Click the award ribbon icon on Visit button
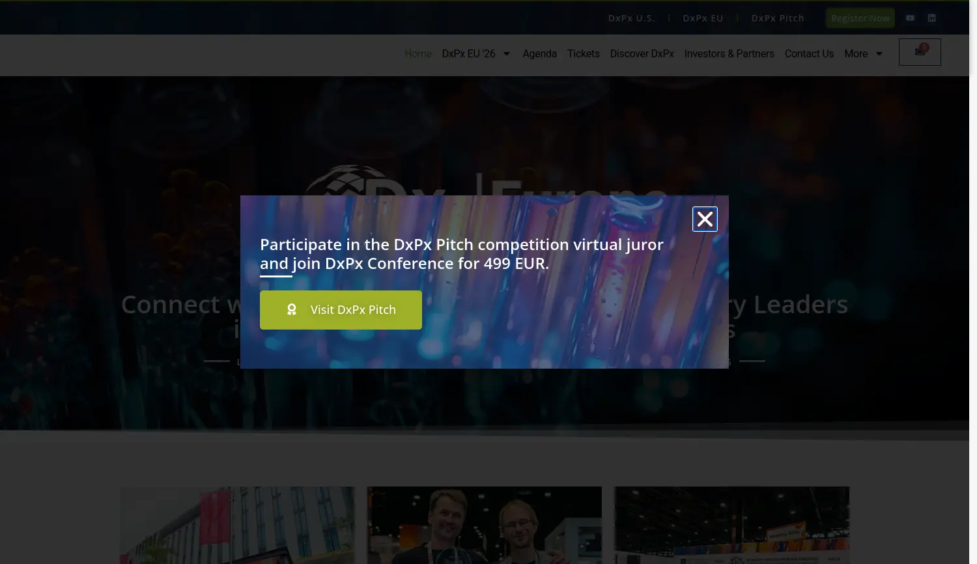This screenshot has height=564, width=977. (292, 310)
